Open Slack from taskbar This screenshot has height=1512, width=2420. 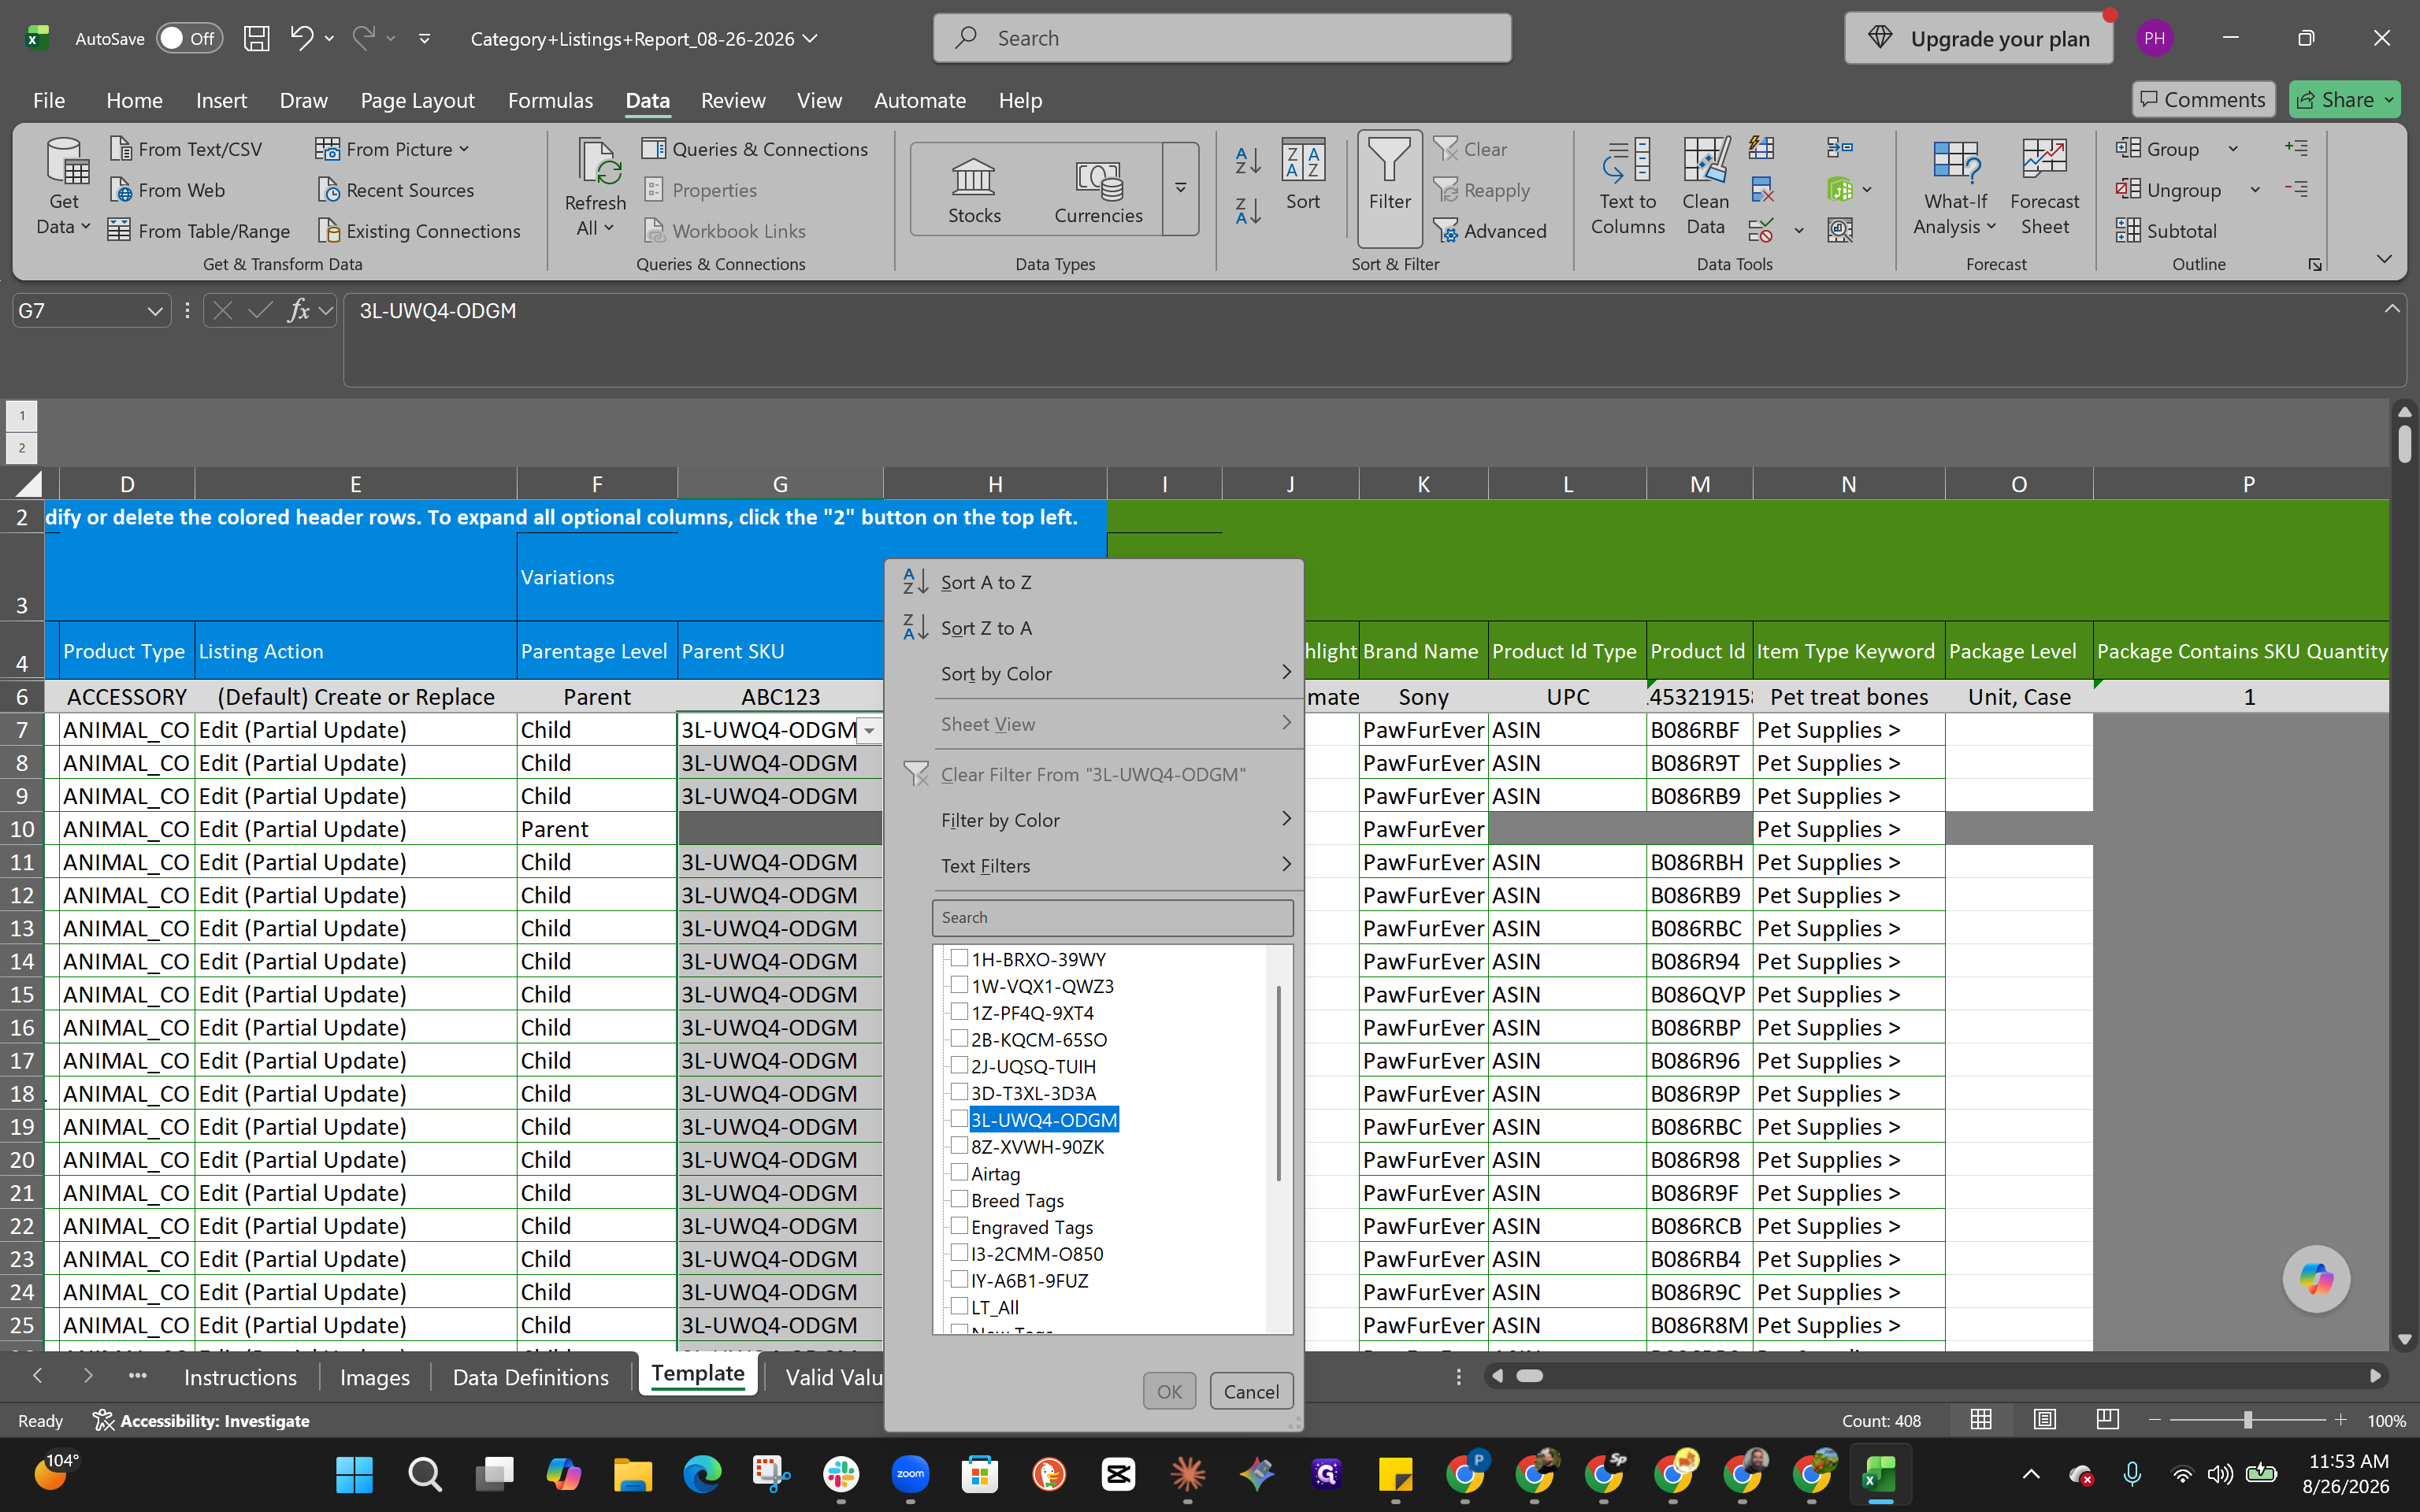coord(841,1474)
